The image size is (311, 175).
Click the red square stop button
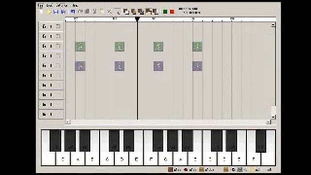click(x=172, y=12)
